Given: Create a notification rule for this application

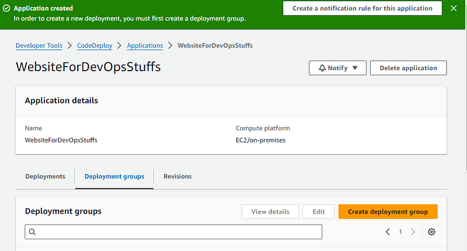Looking at the screenshot, I should (362, 8).
